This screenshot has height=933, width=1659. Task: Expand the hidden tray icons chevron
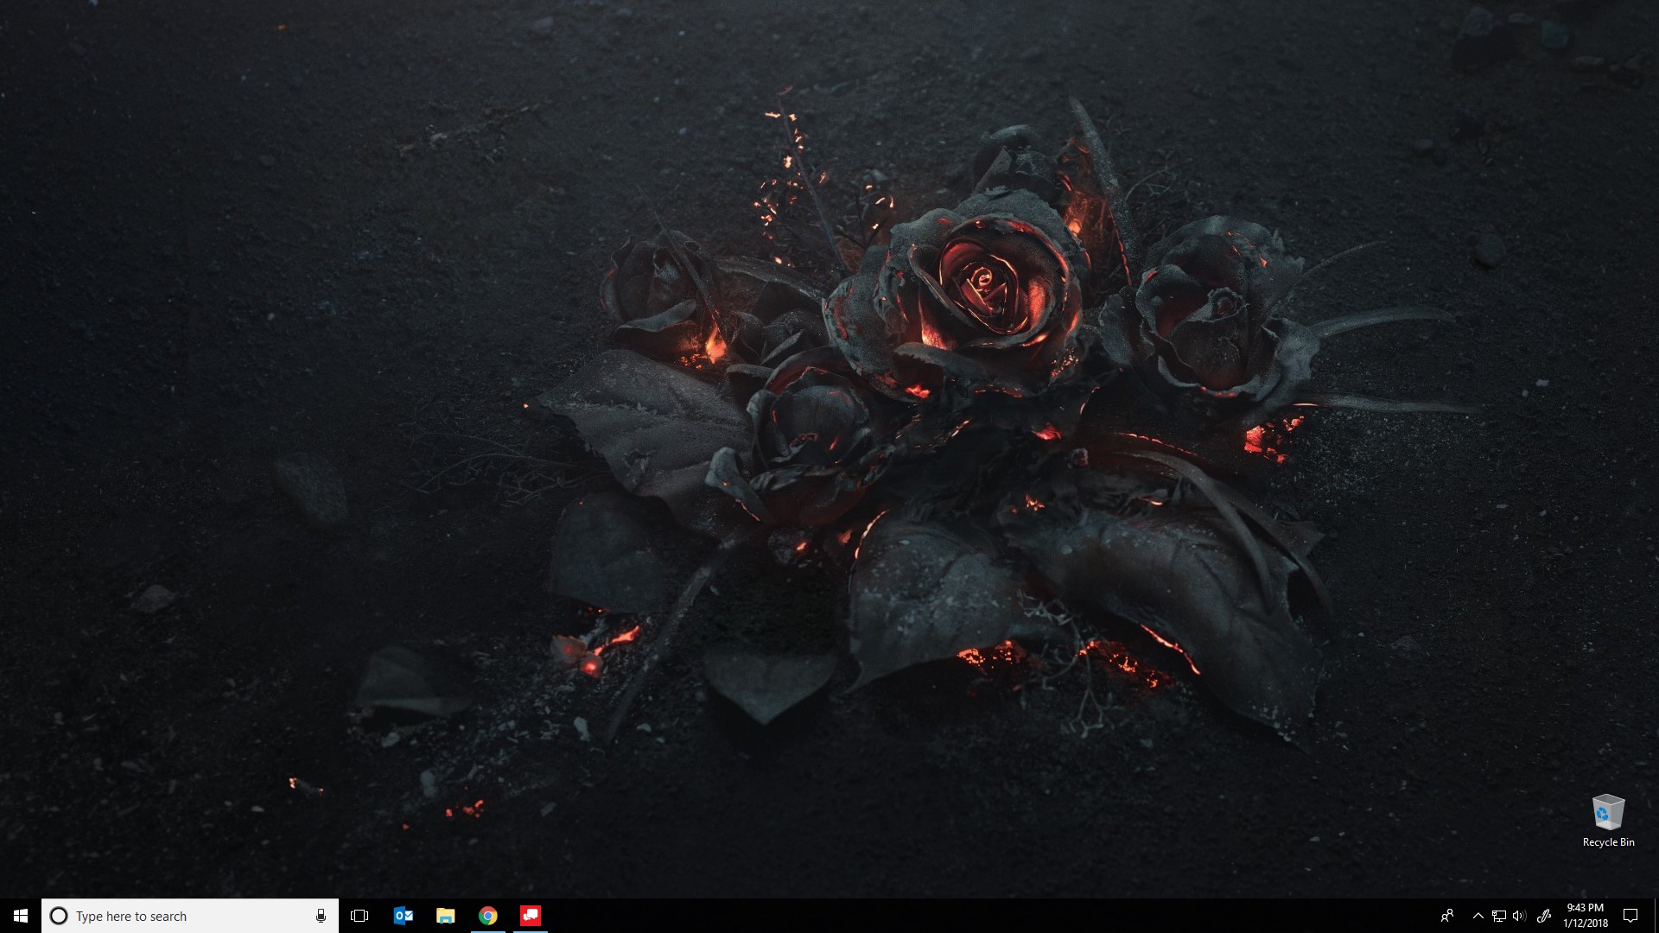(1478, 916)
